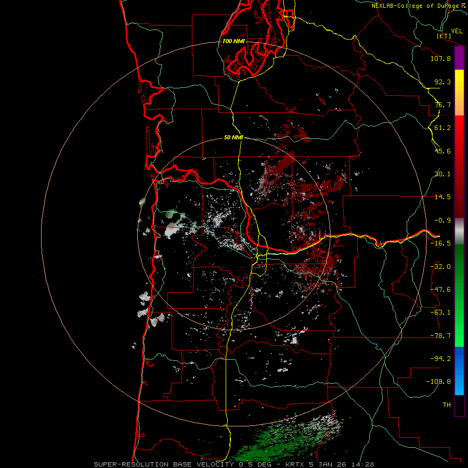Select the 30.1 scale label
This screenshot has width=468, height=468.
pos(443,174)
